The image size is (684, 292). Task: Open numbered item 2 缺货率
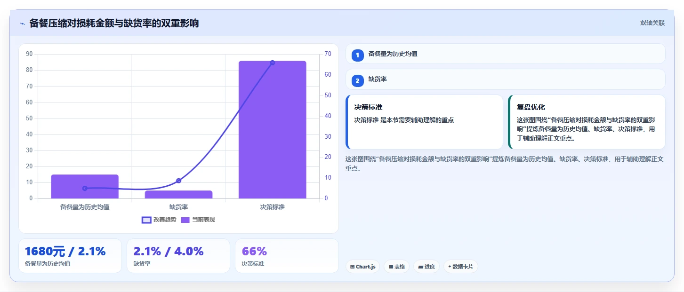coord(505,79)
